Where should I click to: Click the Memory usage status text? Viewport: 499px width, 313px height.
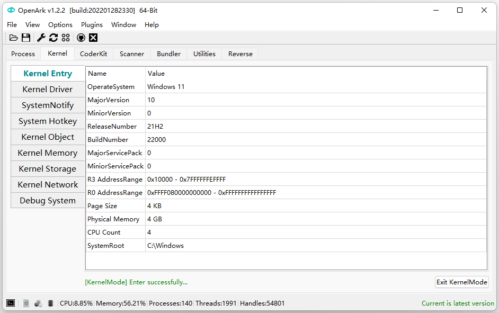pos(121,303)
